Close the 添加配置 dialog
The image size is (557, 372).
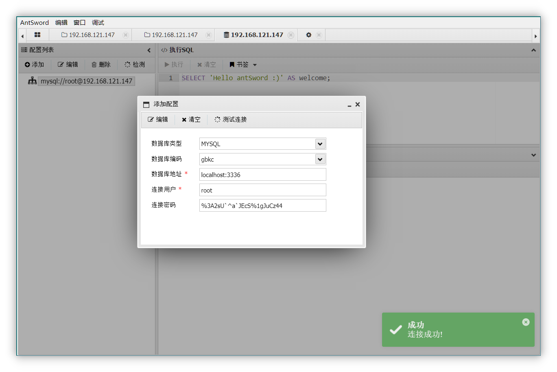(358, 104)
